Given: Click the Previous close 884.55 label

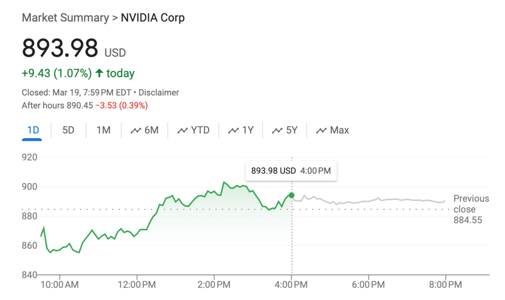Looking at the screenshot, I should pyautogui.click(x=471, y=209).
